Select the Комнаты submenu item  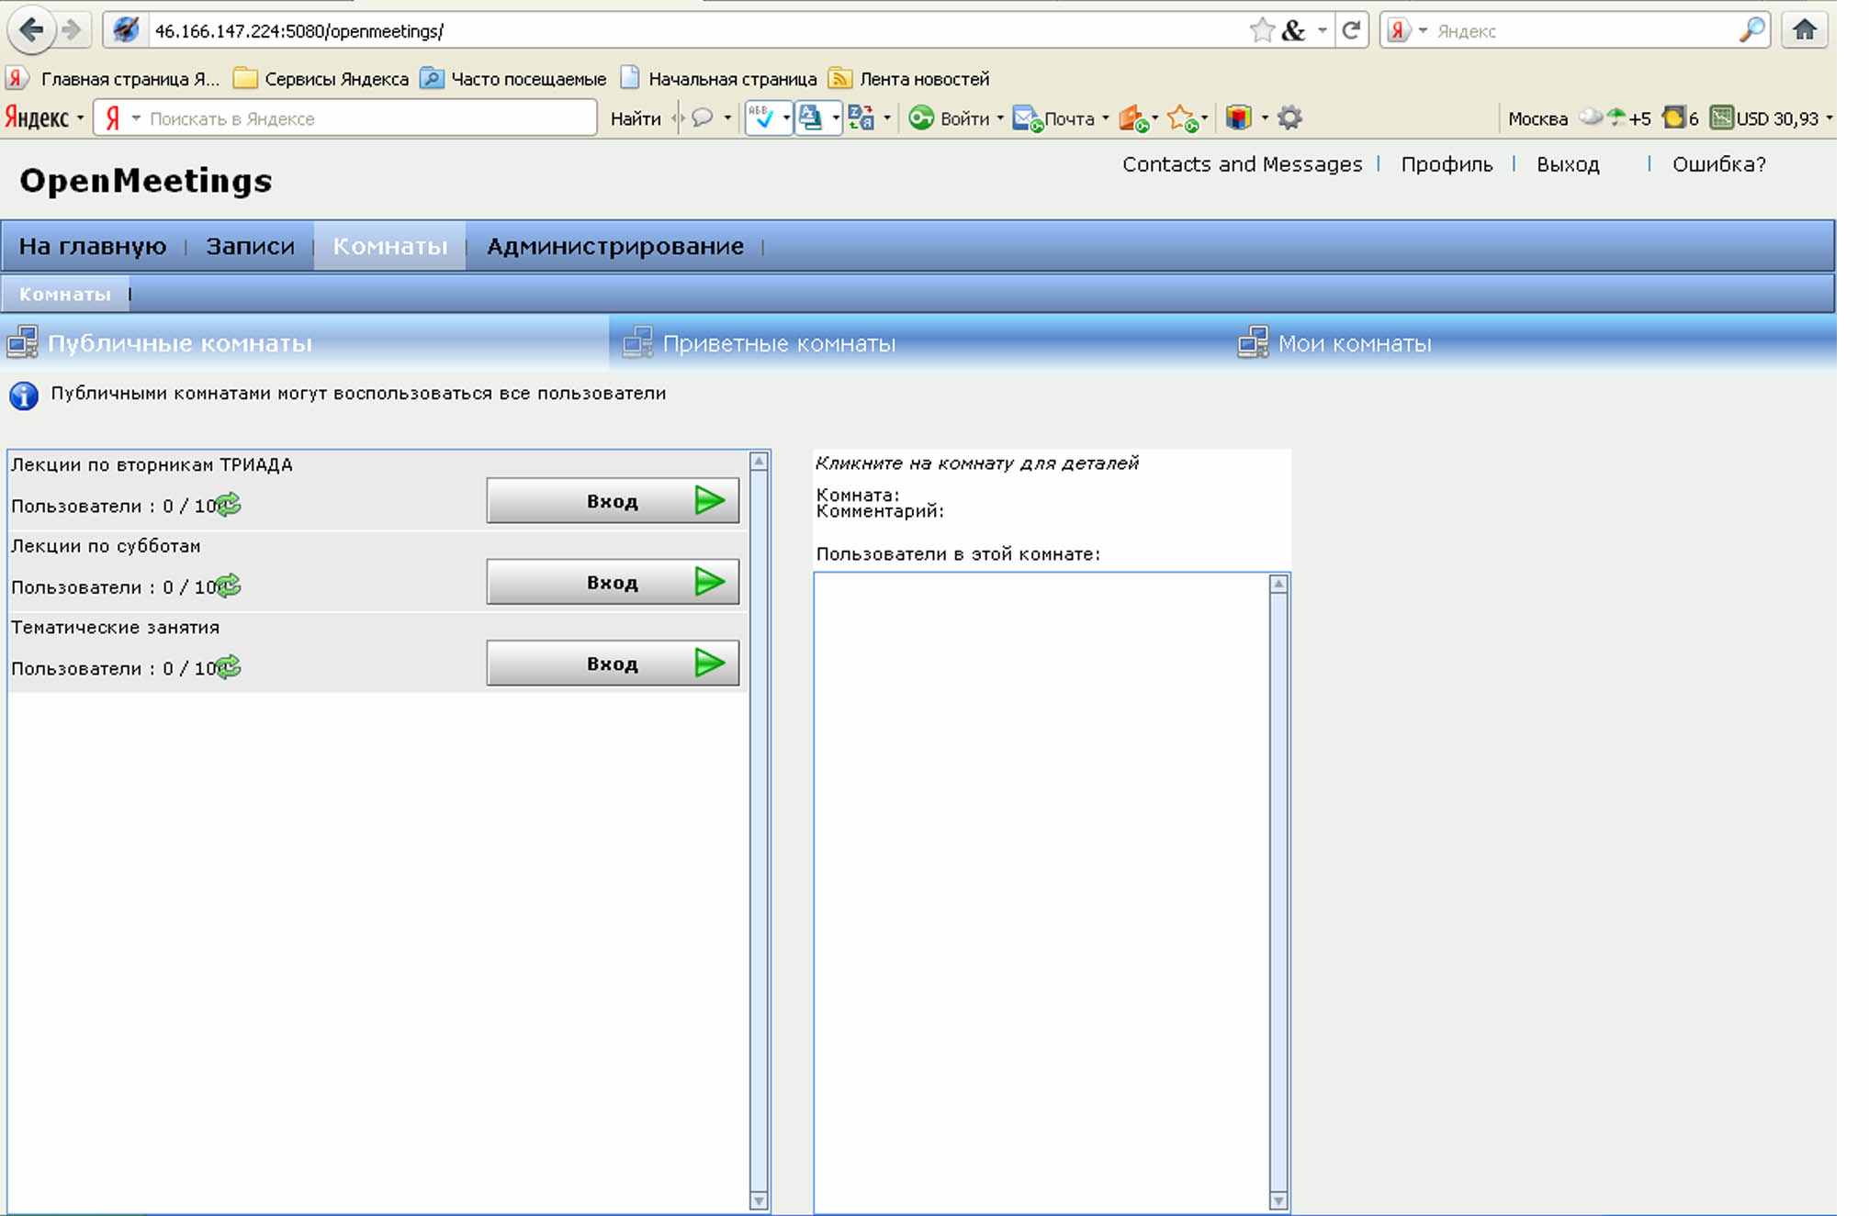(64, 295)
